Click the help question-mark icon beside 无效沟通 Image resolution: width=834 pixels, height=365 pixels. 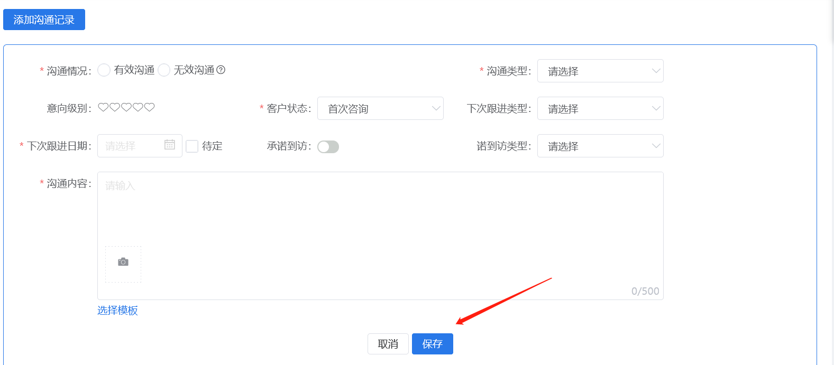221,70
